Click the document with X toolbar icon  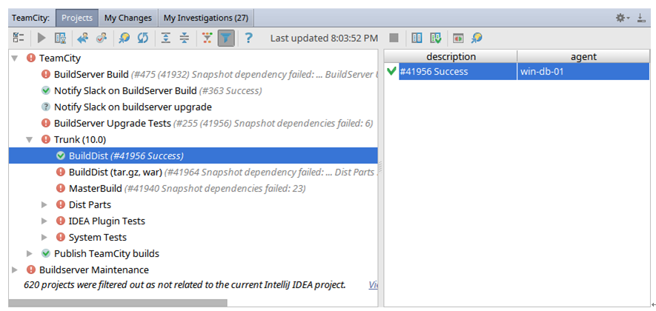click(60, 38)
